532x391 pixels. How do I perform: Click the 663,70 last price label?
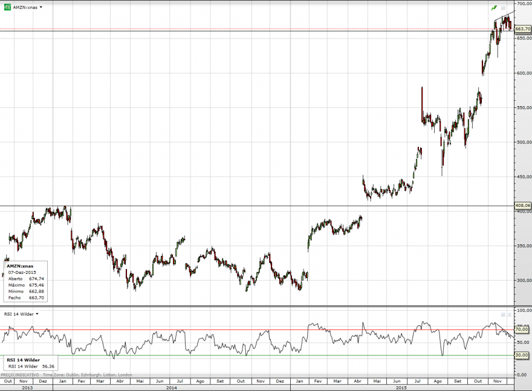pyautogui.click(x=522, y=29)
